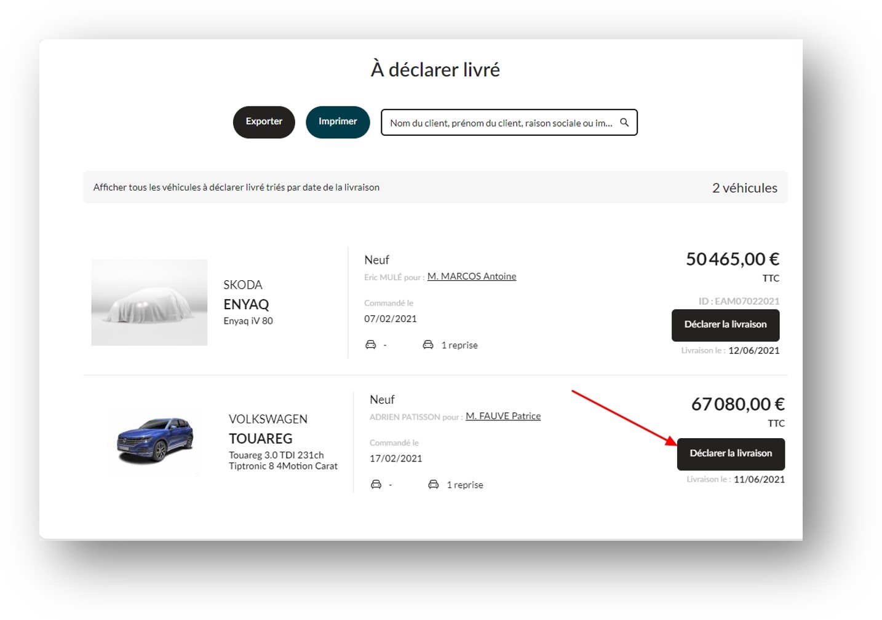The width and height of the screenshot is (882, 620).
Task: Click the reprise car icon in Touareg row
Action: [x=434, y=484]
